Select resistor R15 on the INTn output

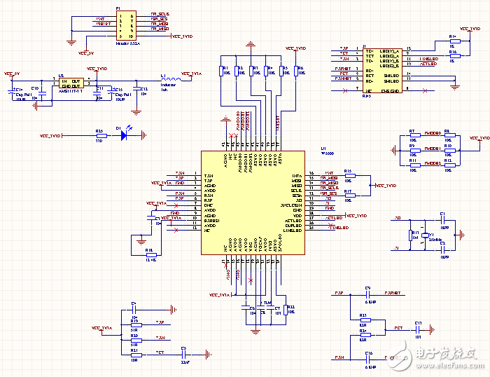click(x=349, y=175)
